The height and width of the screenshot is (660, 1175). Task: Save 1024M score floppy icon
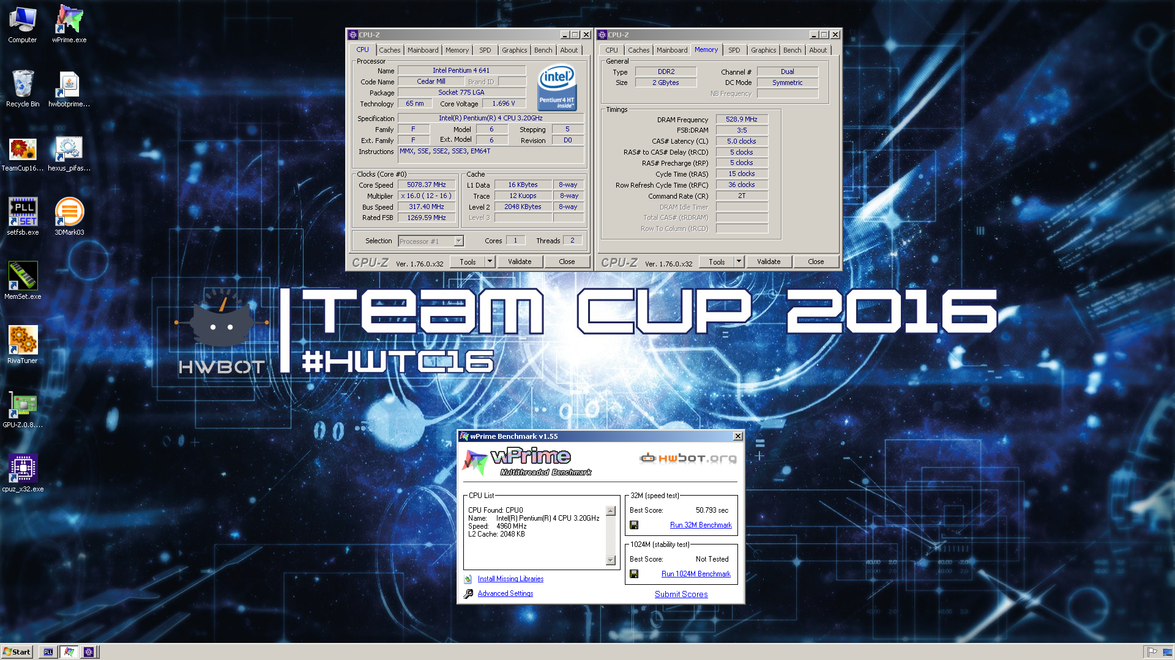click(634, 574)
